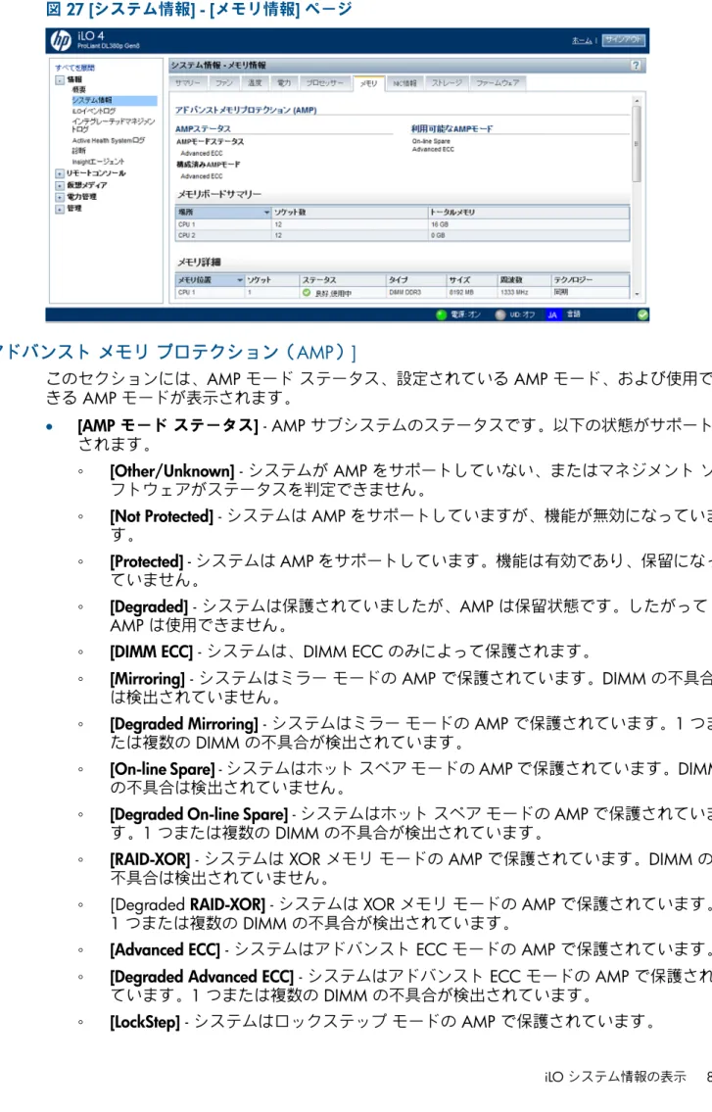Click CPU 2 row in memory board summary

coord(403,235)
